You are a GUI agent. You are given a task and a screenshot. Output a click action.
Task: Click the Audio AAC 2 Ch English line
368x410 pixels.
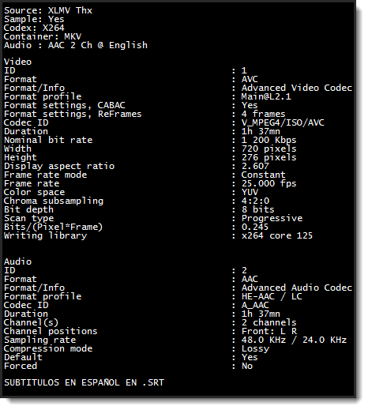coord(76,45)
